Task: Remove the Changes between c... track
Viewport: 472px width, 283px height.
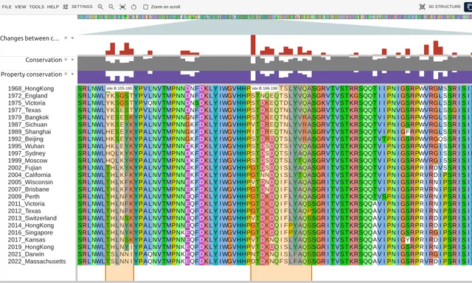Action: coord(66,38)
